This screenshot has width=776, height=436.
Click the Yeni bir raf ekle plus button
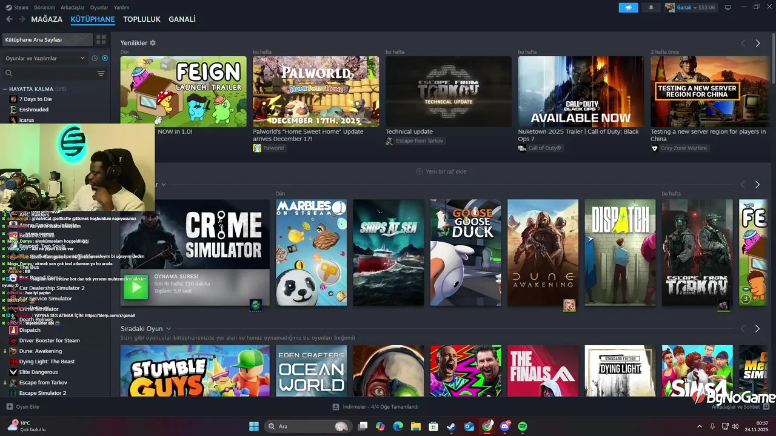[441, 171]
